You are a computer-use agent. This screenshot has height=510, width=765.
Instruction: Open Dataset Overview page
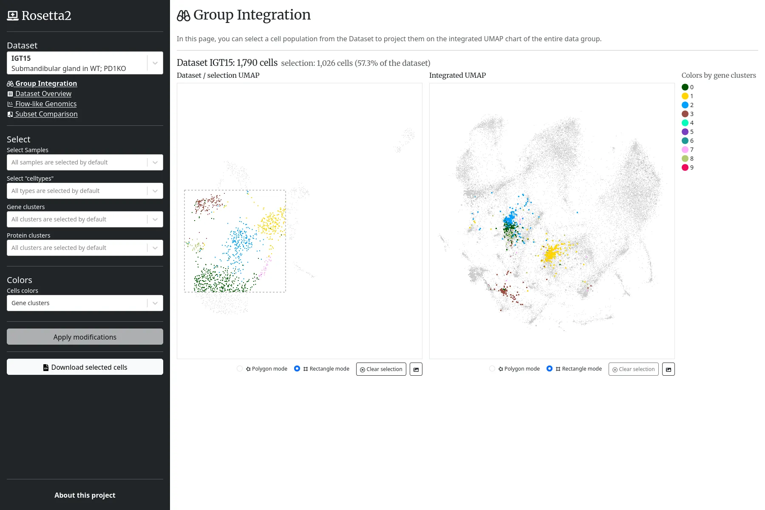coord(43,94)
